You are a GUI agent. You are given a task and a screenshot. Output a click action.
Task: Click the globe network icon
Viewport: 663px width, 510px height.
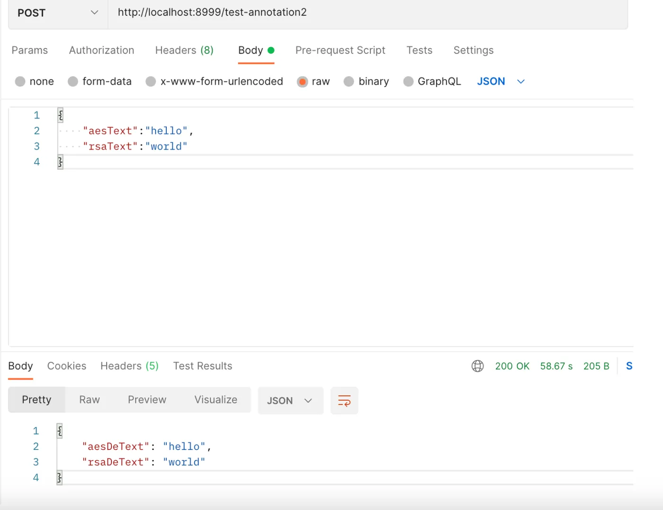point(477,366)
